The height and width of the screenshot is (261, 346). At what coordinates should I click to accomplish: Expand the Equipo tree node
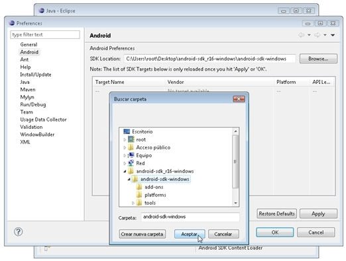click(x=125, y=155)
